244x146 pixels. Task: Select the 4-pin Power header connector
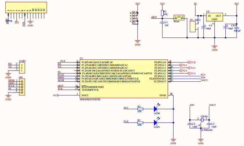pyautogui.click(x=133, y=17)
